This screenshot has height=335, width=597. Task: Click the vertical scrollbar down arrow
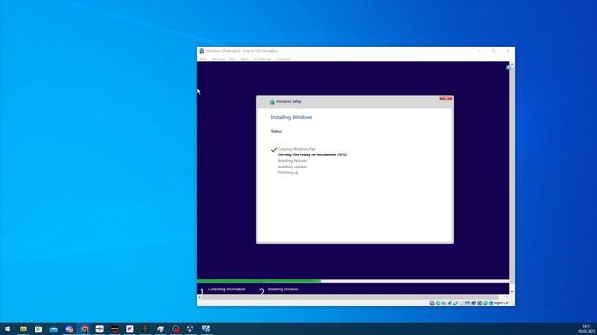tap(512, 292)
